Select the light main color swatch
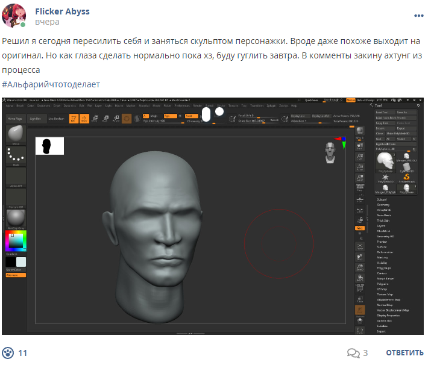Screen dimensions: 431x365 coord(21,262)
